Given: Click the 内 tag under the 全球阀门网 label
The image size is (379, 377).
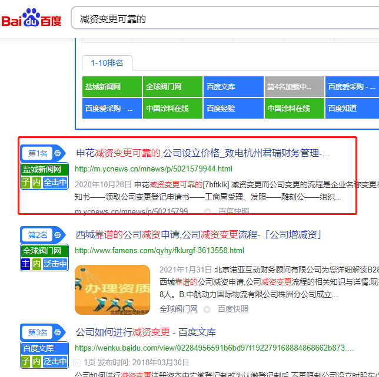Looking at the screenshot, I should [x=36, y=264].
